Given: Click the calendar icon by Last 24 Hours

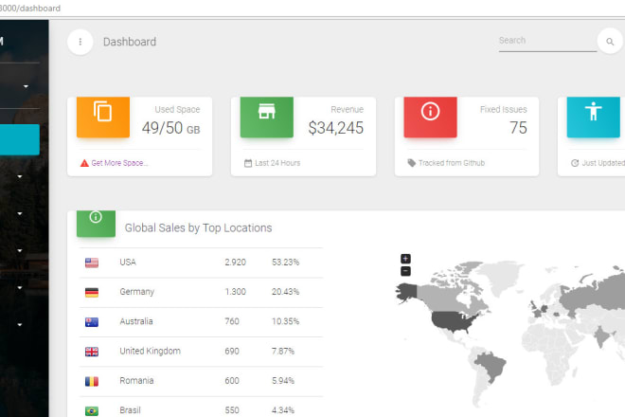Looking at the screenshot, I should pos(248,163).
